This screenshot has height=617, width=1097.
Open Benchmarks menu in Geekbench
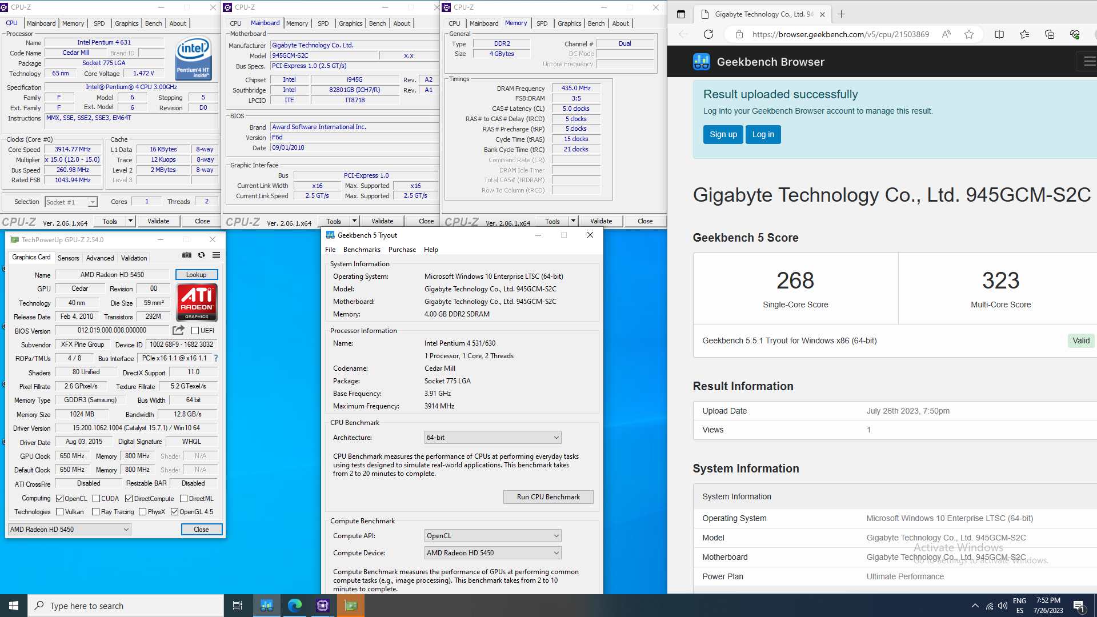[x=362, y=250]
